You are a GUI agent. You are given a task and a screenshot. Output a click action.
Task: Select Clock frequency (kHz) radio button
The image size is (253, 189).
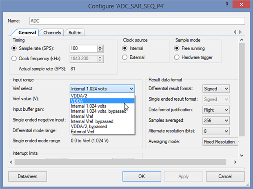[x=15, y=58]
